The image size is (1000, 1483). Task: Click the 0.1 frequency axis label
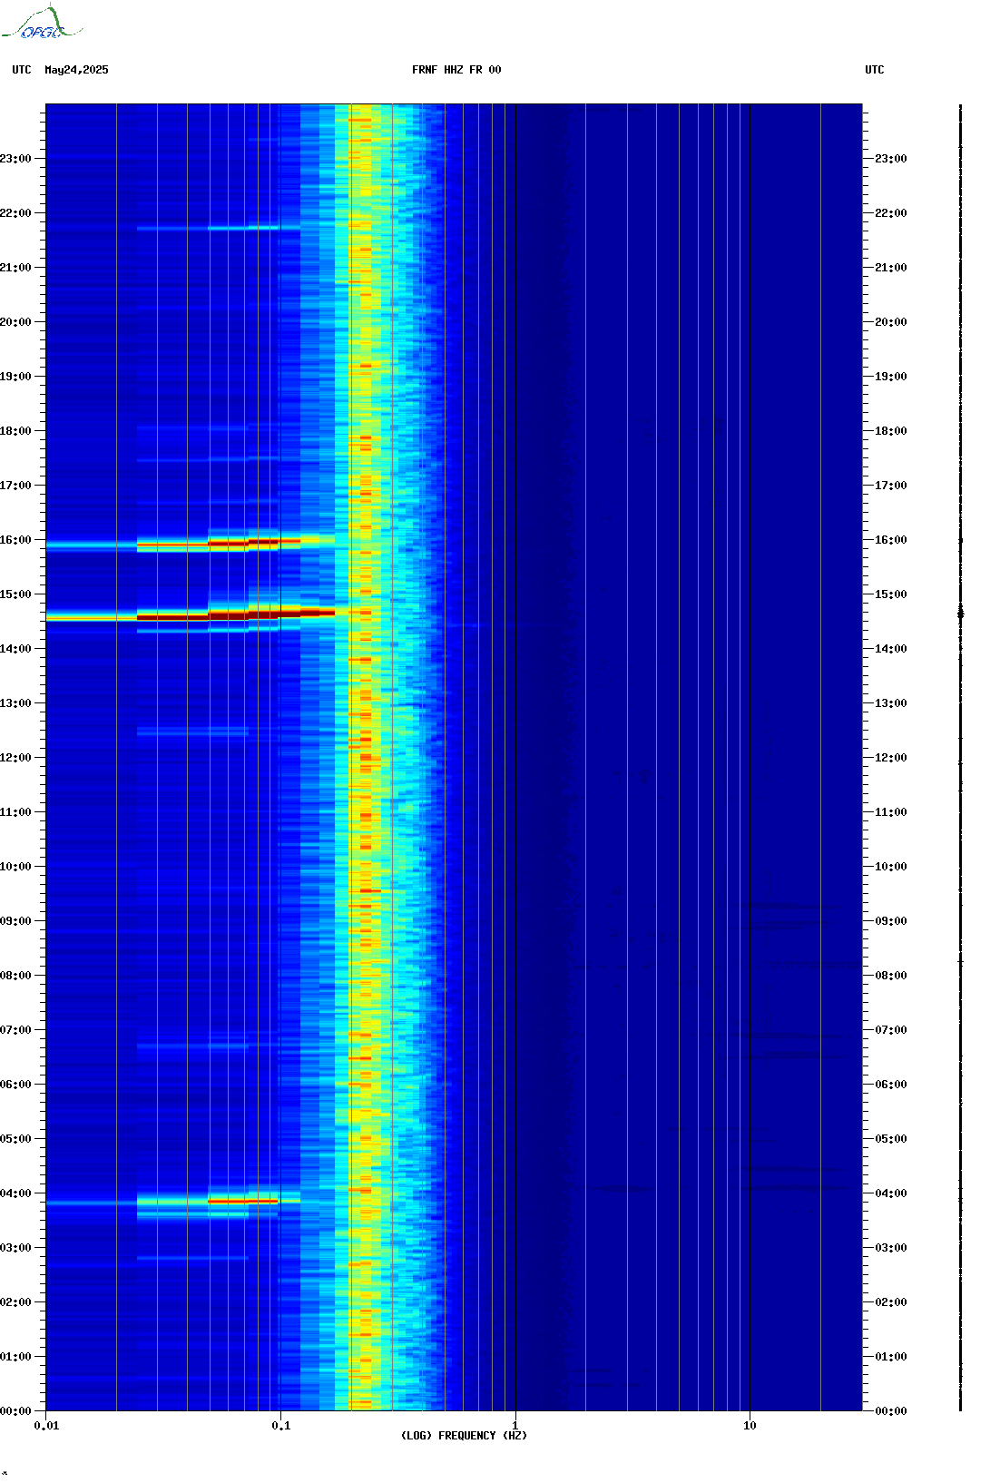click(281, 1426)
